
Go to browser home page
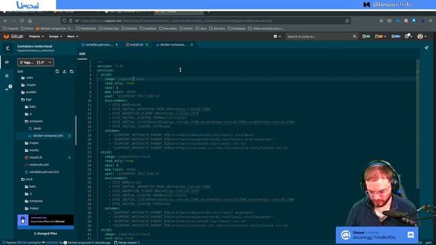(x=30, y=21)
